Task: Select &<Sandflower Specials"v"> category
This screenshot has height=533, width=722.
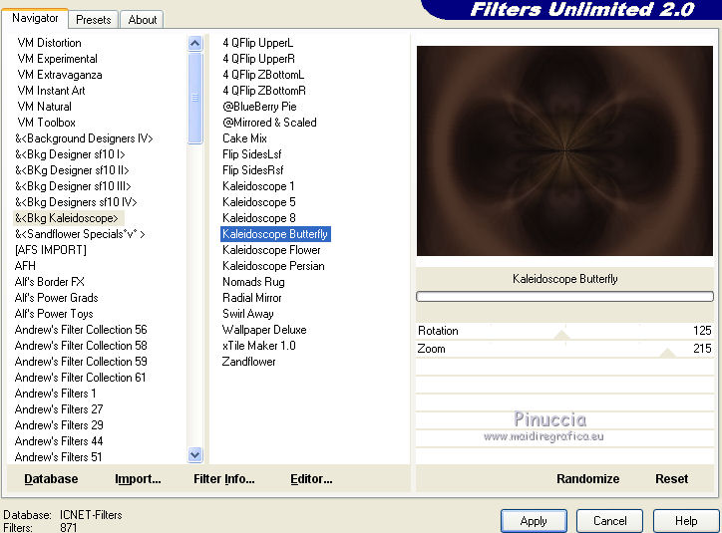Action: click(80, 234)
